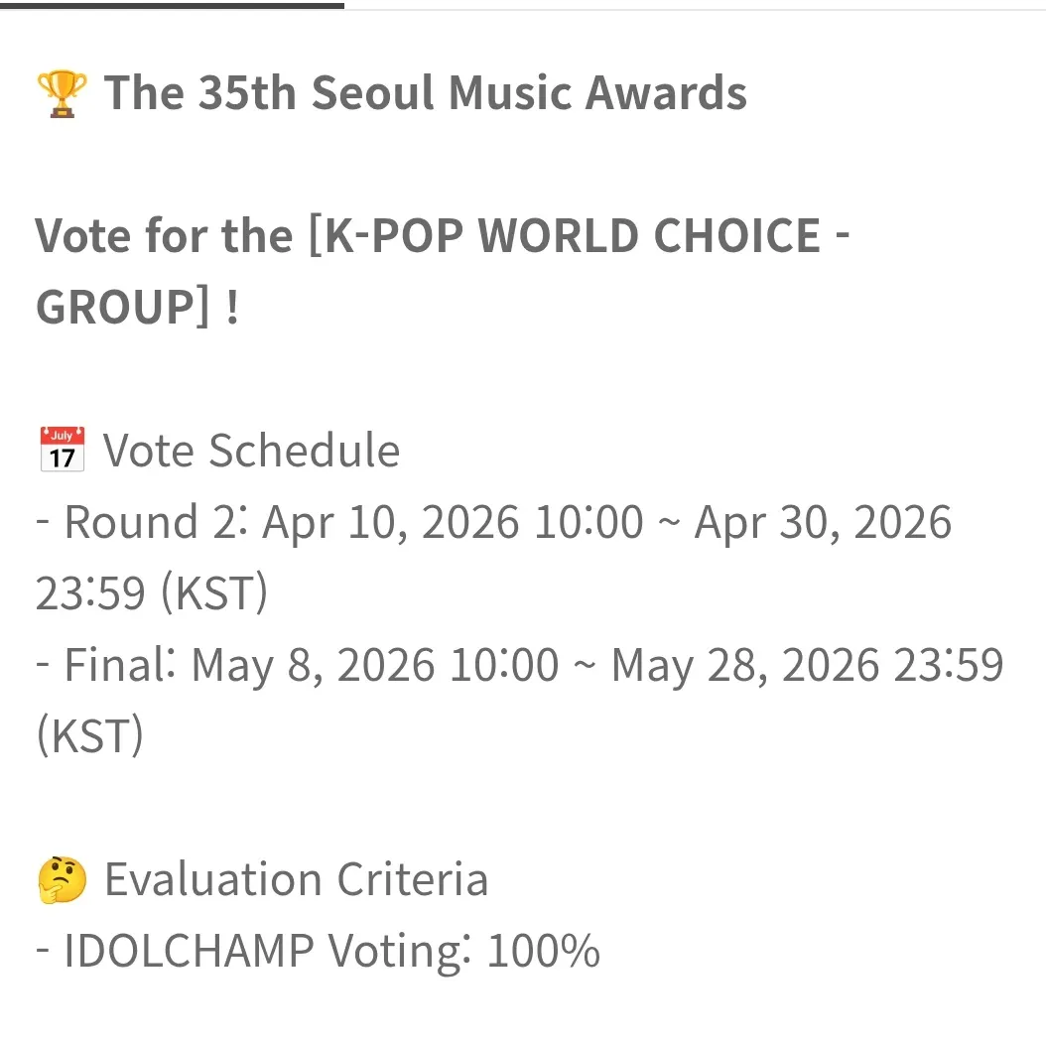Click the "Evaluation Criteria" heading

(x=296, y=880)
